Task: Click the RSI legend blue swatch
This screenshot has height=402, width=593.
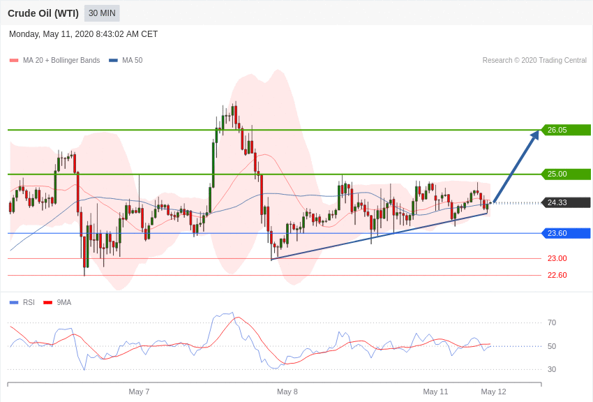Action: point(14,302)
